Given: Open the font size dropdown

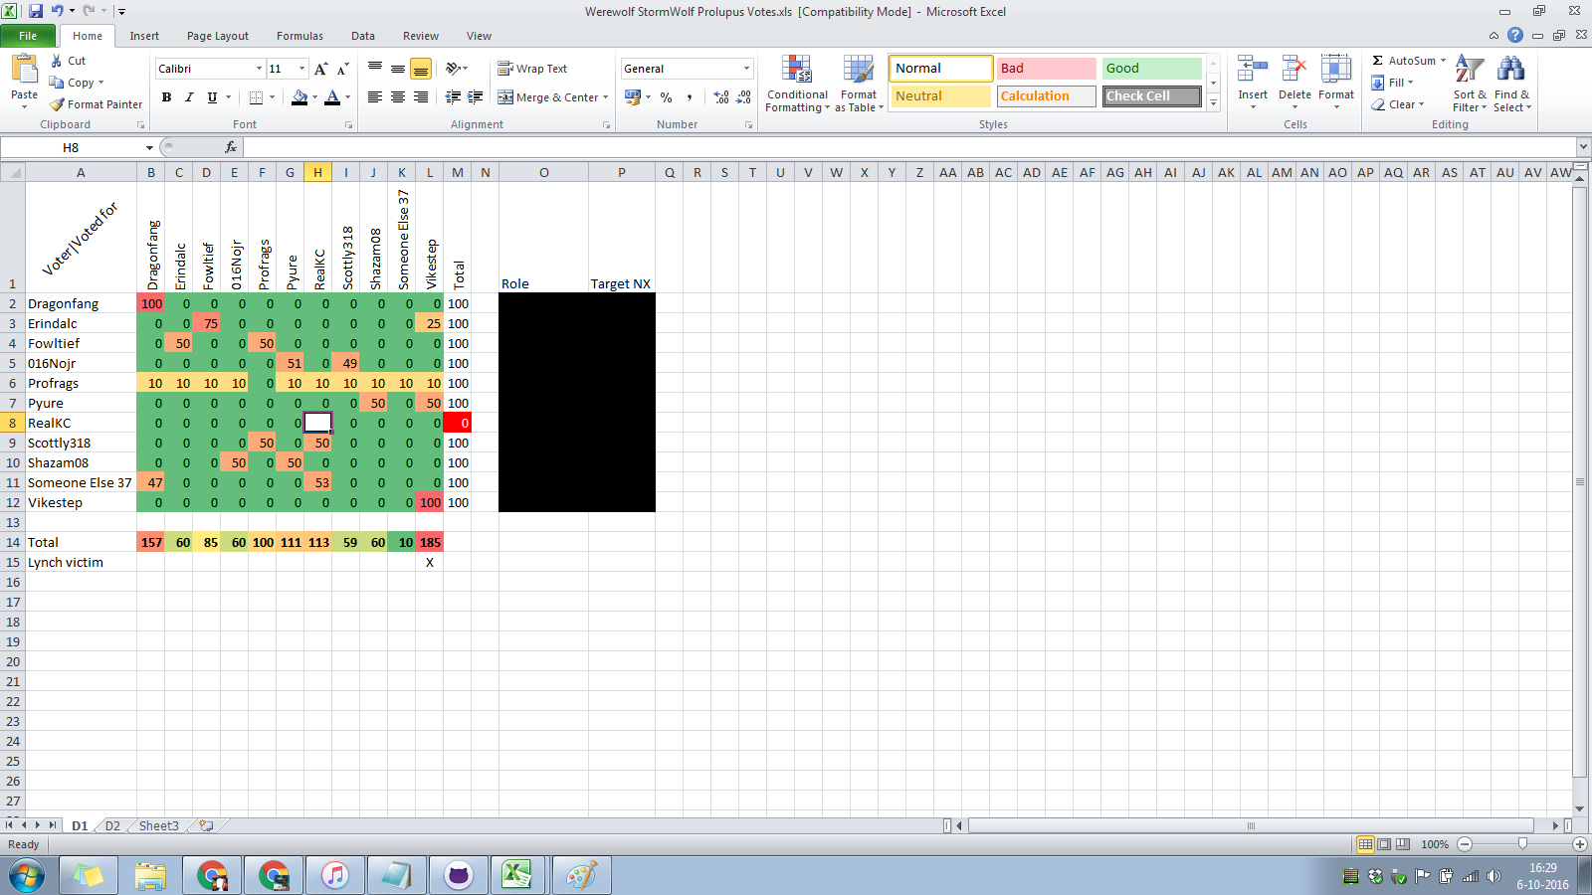Looking at the screenshot, I should tap(302, 69).
